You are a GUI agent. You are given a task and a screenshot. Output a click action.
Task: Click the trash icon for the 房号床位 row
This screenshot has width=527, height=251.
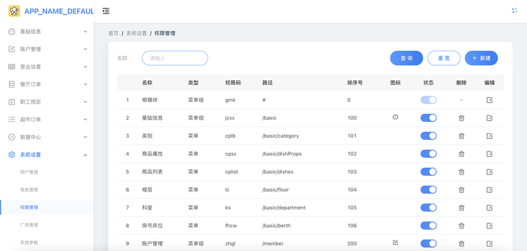pos(462,225)
